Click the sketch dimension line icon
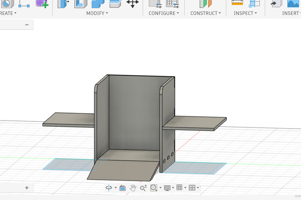Viewport: 301px width, 200px height. pyautogui.click(x=24, y=4)
